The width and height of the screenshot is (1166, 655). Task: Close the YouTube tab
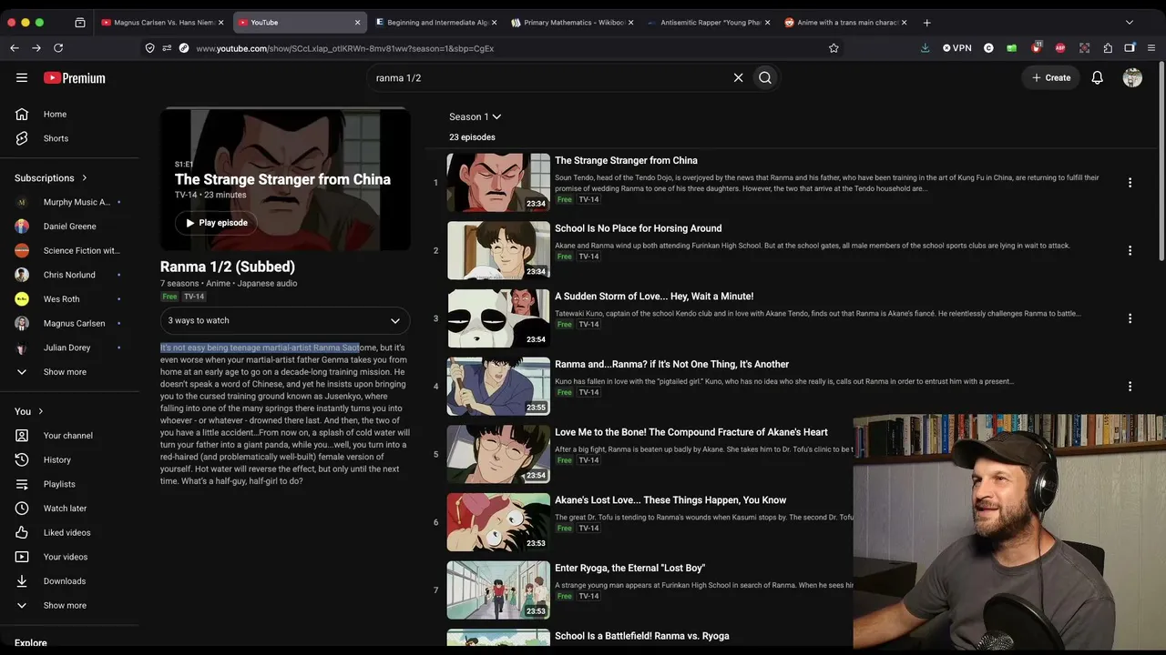pyautogui.click(x=357, y=23)
